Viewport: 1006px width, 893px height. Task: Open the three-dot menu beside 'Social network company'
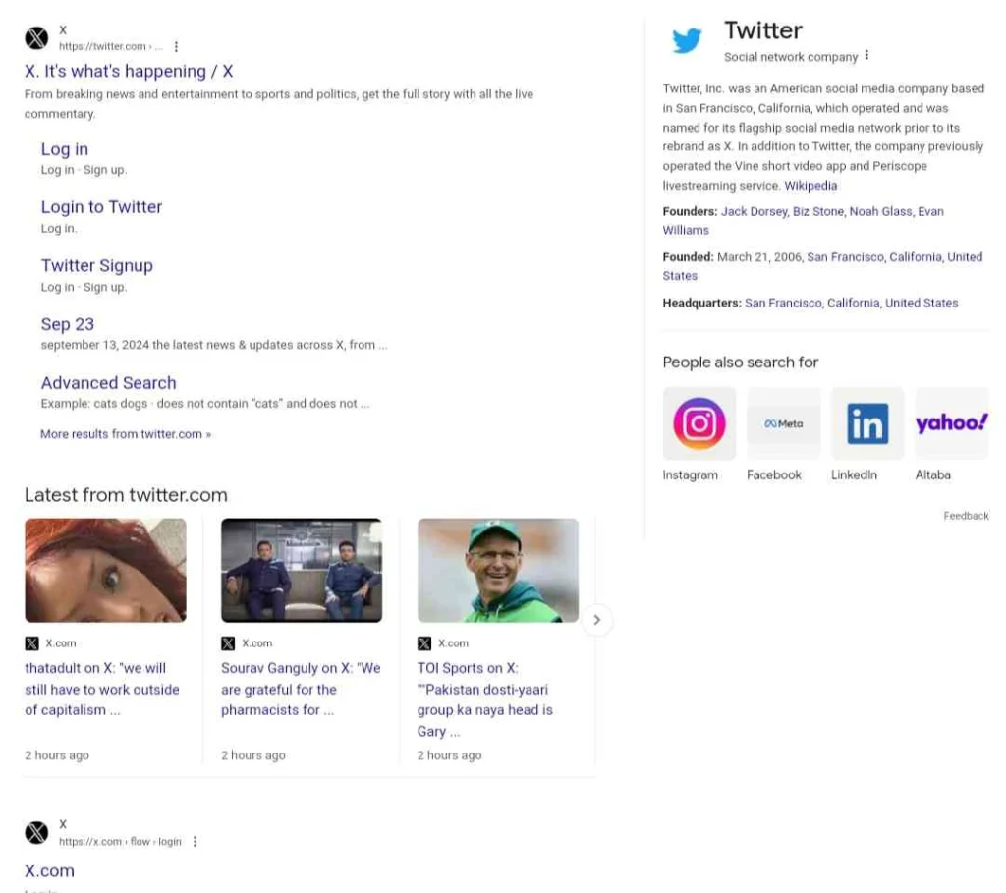pyautogui.click(x=866, y=56)
